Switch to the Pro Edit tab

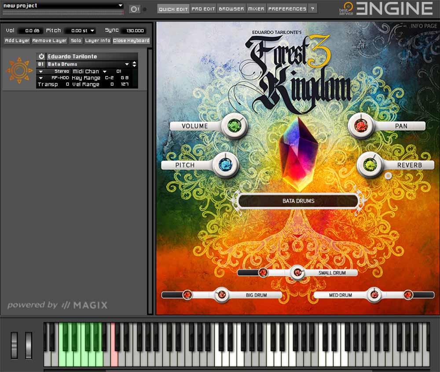203,9
